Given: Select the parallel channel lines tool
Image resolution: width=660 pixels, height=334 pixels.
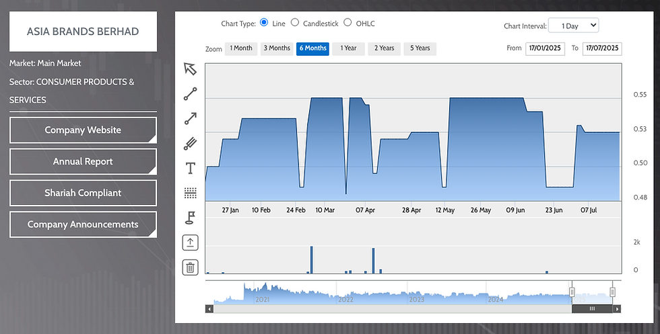Looking at the screenshot, I should click(190, 144).
